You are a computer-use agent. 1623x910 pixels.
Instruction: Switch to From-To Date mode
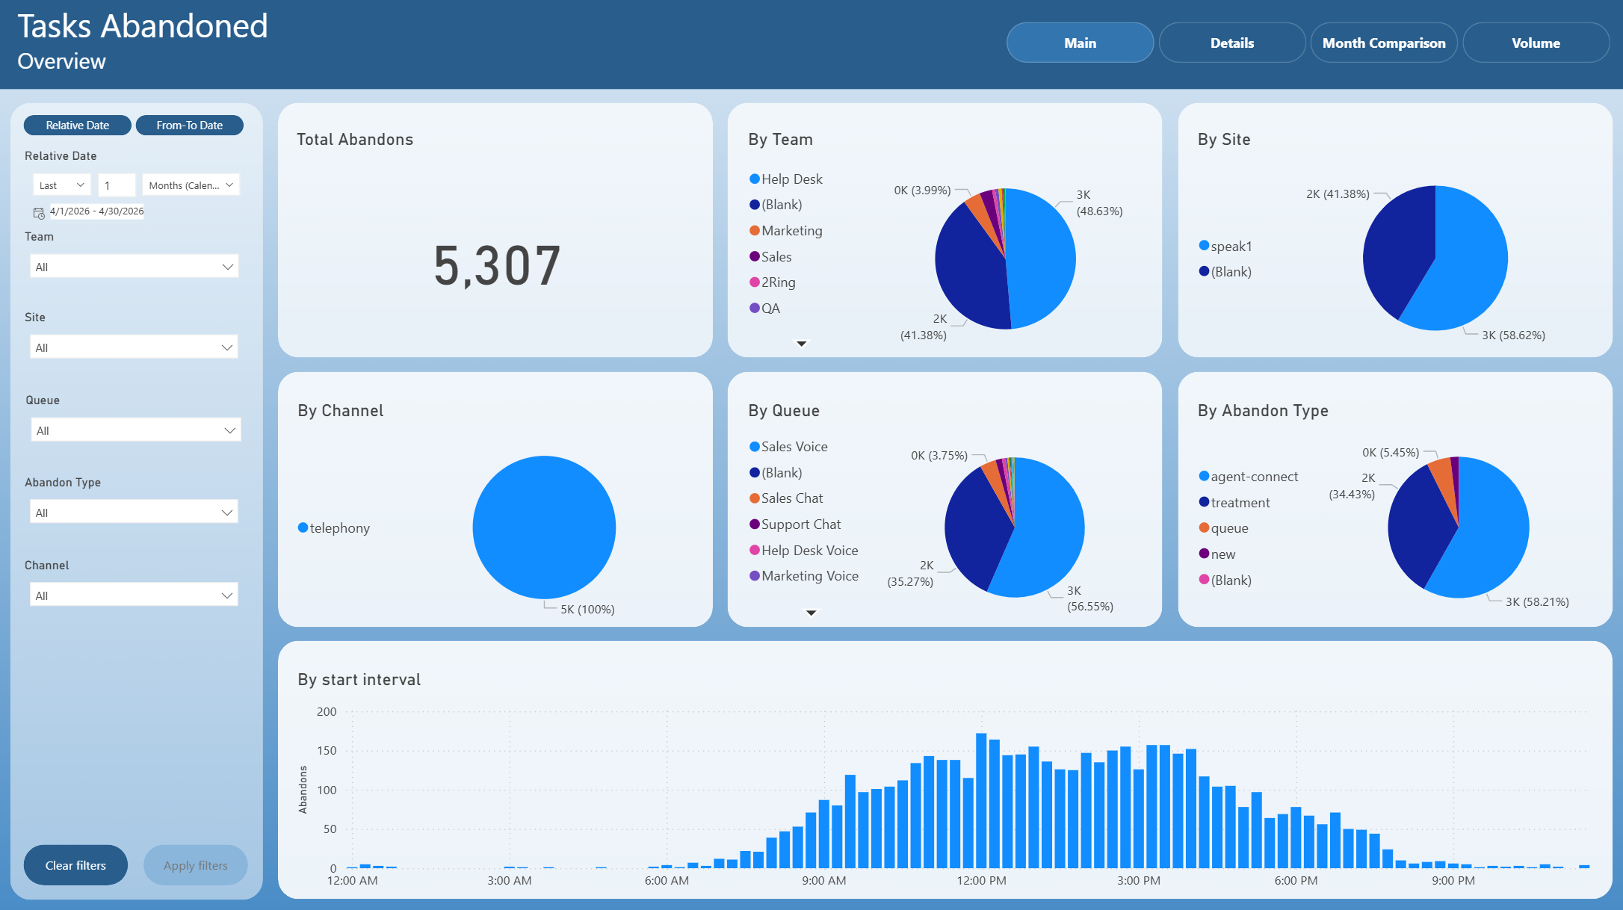(190, 126)
